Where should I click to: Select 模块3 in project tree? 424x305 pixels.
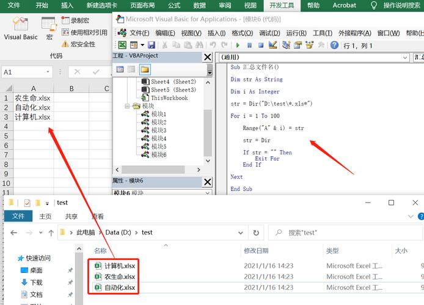click(159, 130)
